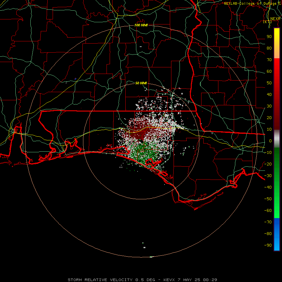Click the positive 30 scale label
The width and height of the screenshot is (282, 282).
click(x=269, y=106)
